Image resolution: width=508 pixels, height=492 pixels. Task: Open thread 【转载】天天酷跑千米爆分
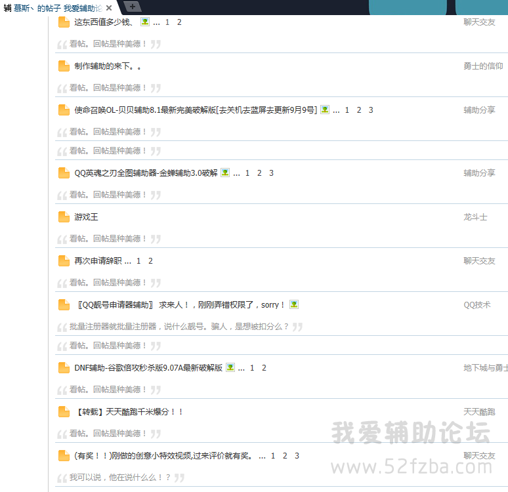point(129,412)
